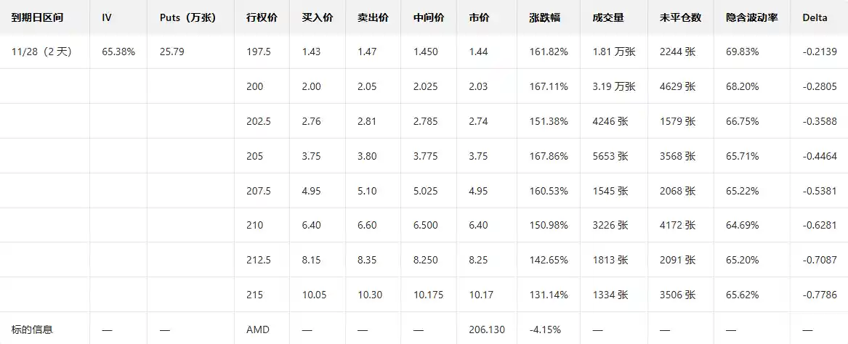Select the 标的信息 row label

(32, 329)
